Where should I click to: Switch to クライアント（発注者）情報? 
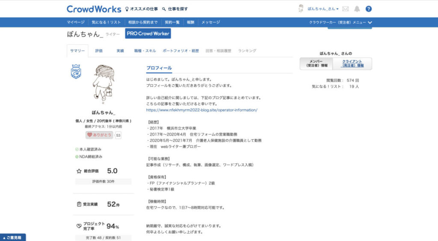[x=352, y=64]
